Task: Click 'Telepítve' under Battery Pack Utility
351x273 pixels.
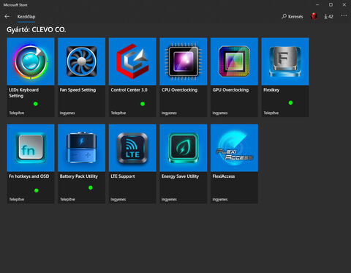Action: (67, 199)
